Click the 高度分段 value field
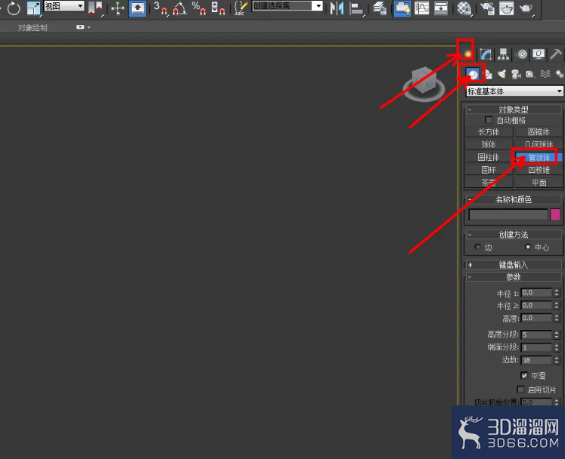This screenshot has height=459, width=565. tap(536, 334)
